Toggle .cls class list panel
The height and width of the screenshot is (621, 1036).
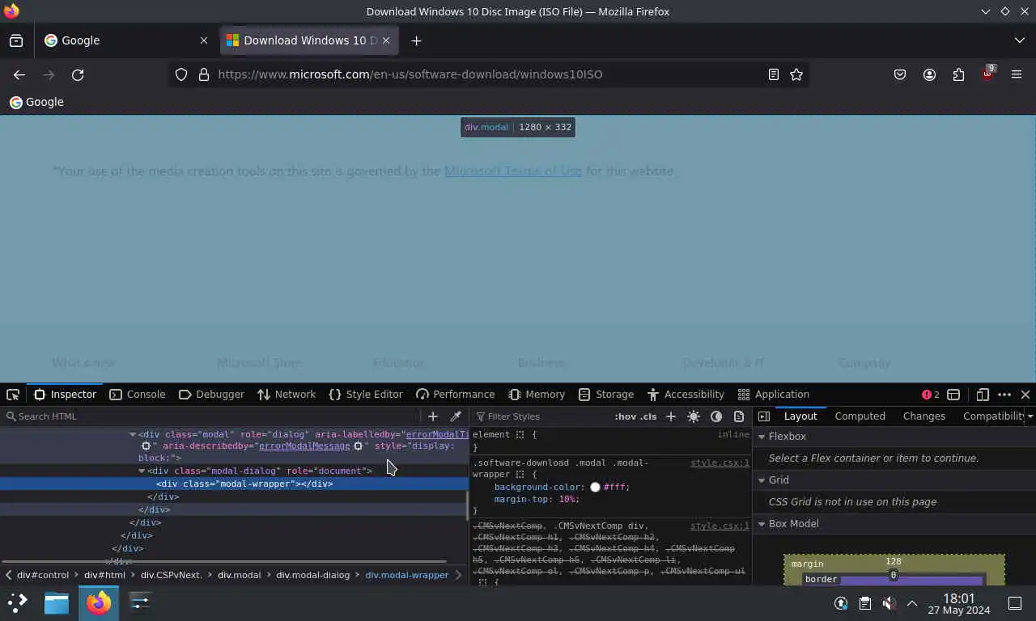pos(648,416)
